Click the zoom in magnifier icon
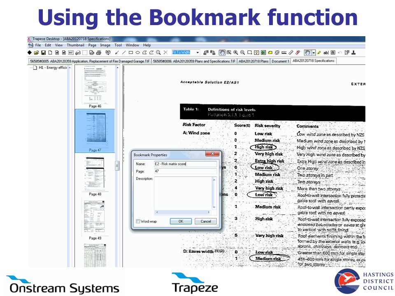The width and height of the screenshot is (395, 296). tap(235, 53)
